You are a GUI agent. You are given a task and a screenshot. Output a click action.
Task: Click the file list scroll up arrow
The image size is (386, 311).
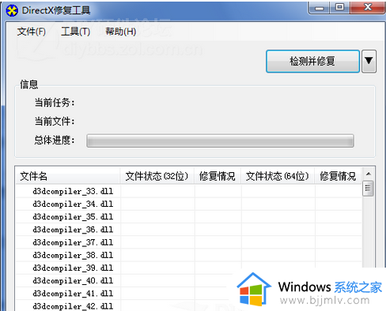pos(369,174)
